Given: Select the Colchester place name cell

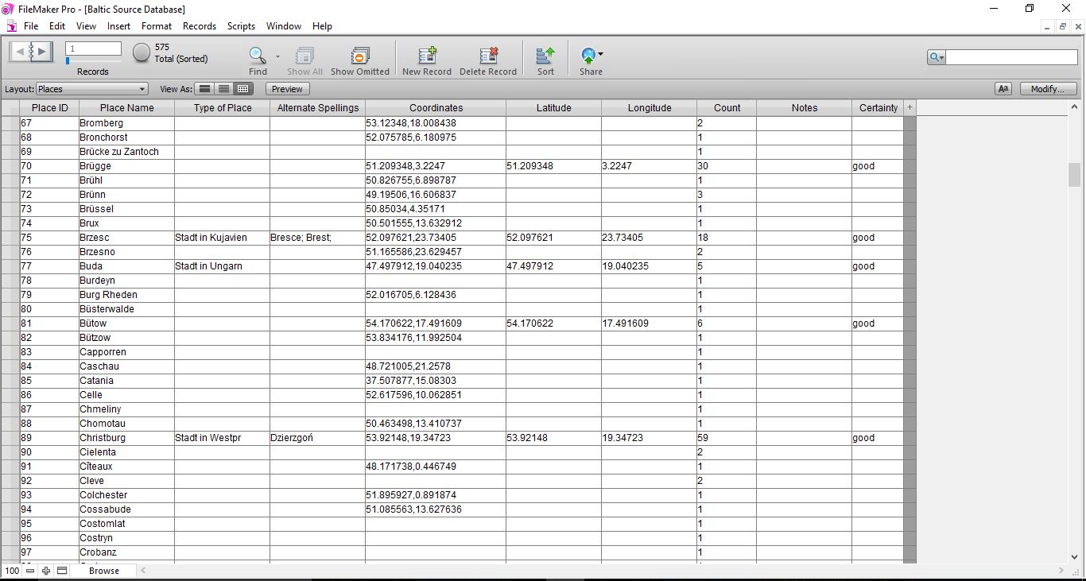Looking at the screenshot, I should click(x=126, y=495).
